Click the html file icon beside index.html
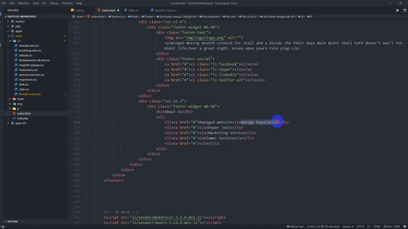This screenshot has width=408, height=229. coord(14,113)
